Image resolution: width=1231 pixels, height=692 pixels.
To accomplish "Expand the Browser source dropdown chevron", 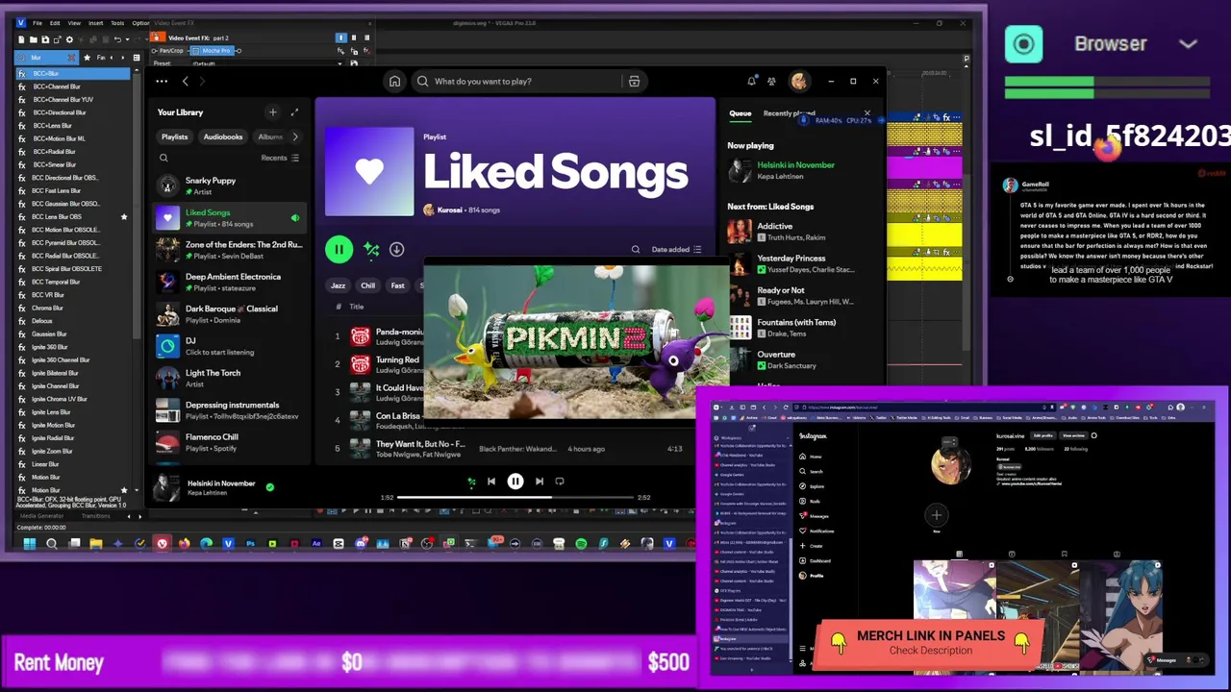I will tap(1189, 44).
